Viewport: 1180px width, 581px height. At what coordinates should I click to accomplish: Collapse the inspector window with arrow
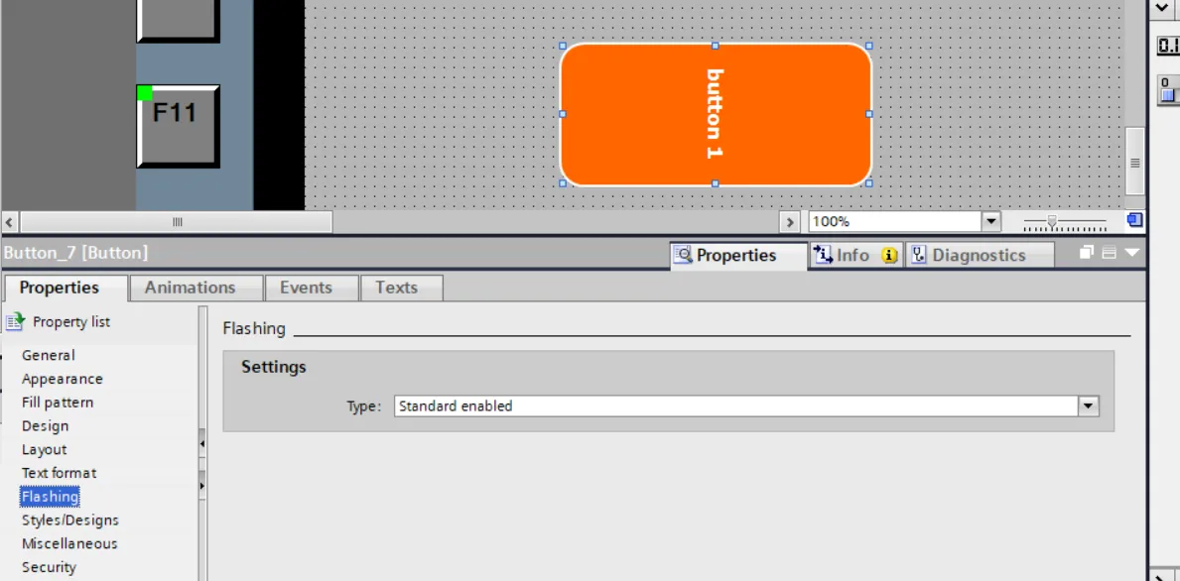[x=1131, y=254]
